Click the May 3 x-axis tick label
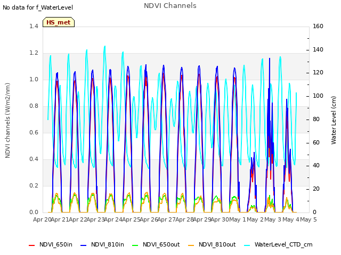 pyautogui.click(x=273, y=219)
